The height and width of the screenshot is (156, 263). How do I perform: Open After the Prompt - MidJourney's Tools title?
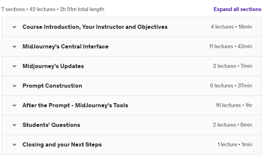tap(75, 105)
